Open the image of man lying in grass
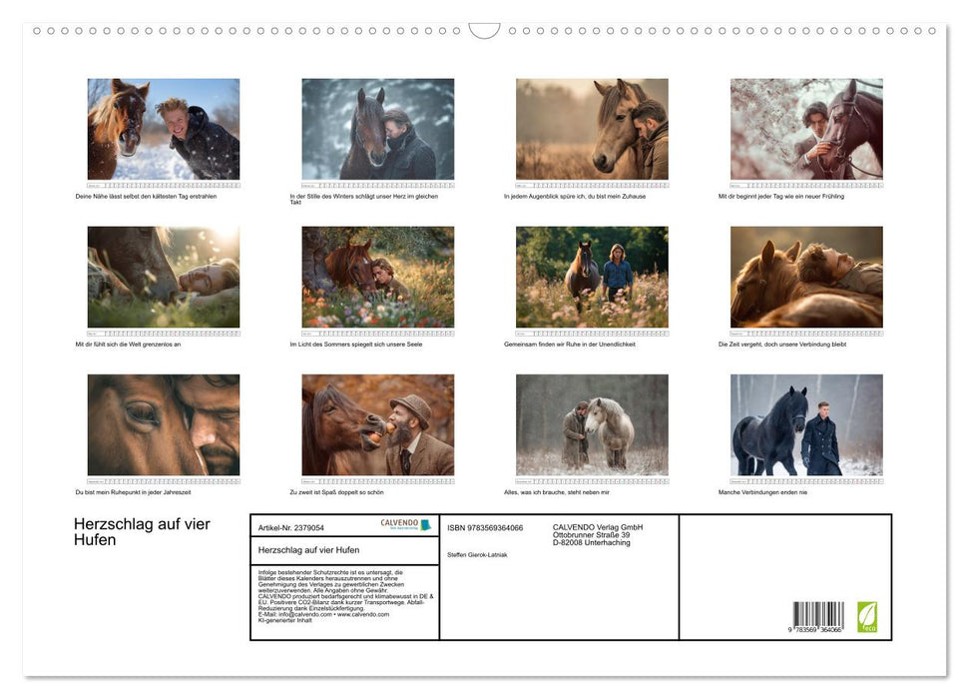This screenshot has height=699, width=969. click(x=163, y=277)
